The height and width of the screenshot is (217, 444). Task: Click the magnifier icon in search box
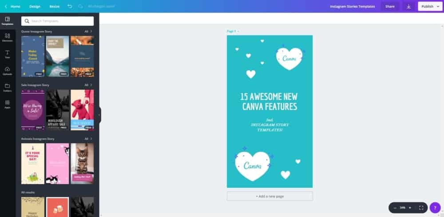coord(27,21)
